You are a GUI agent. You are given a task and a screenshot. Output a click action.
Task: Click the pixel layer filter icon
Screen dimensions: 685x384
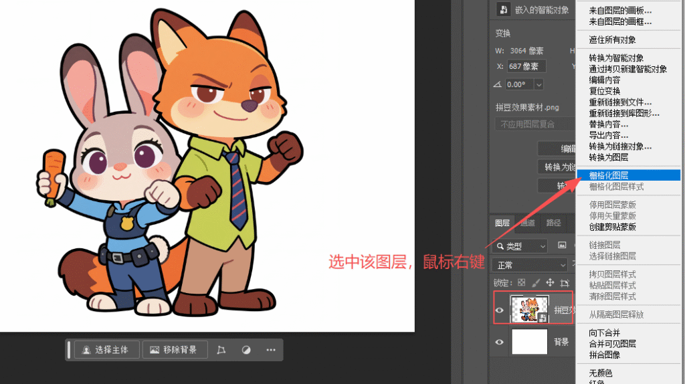point(562,246)
